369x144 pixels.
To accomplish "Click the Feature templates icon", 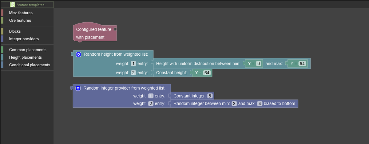I will pyautogui.click(x=12, y=5).
